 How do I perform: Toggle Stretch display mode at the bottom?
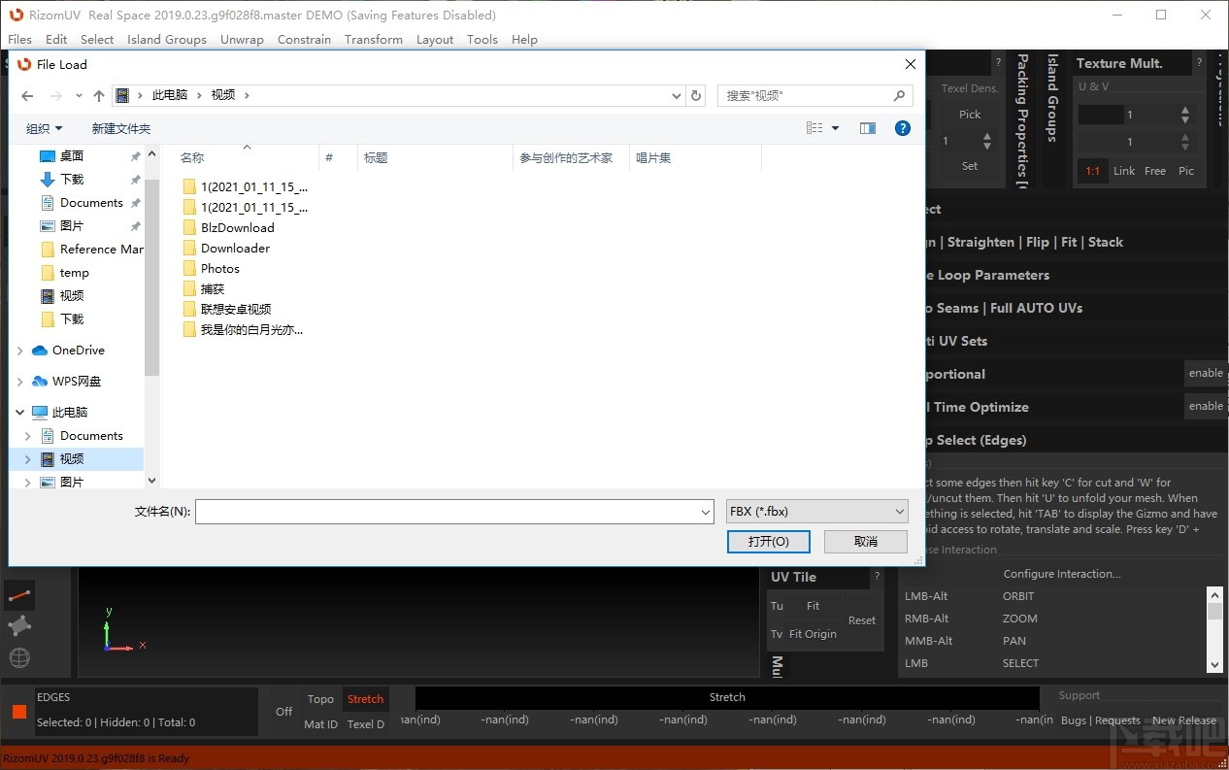(x=365, y=698)
